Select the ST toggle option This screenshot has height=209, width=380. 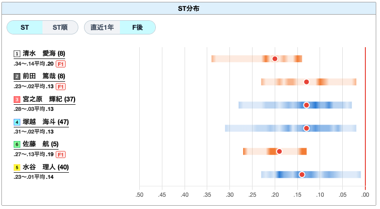[x=25, y=27]
